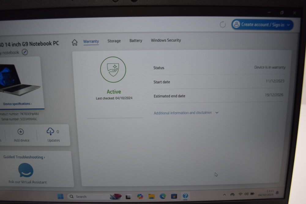Viewport: 306px width, 204px height.
Task: Select the product number text
Action: 20,114
